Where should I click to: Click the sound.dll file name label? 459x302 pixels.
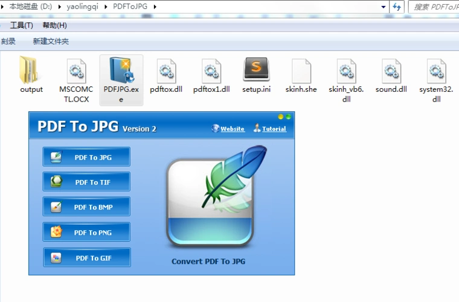pos(391,89)
